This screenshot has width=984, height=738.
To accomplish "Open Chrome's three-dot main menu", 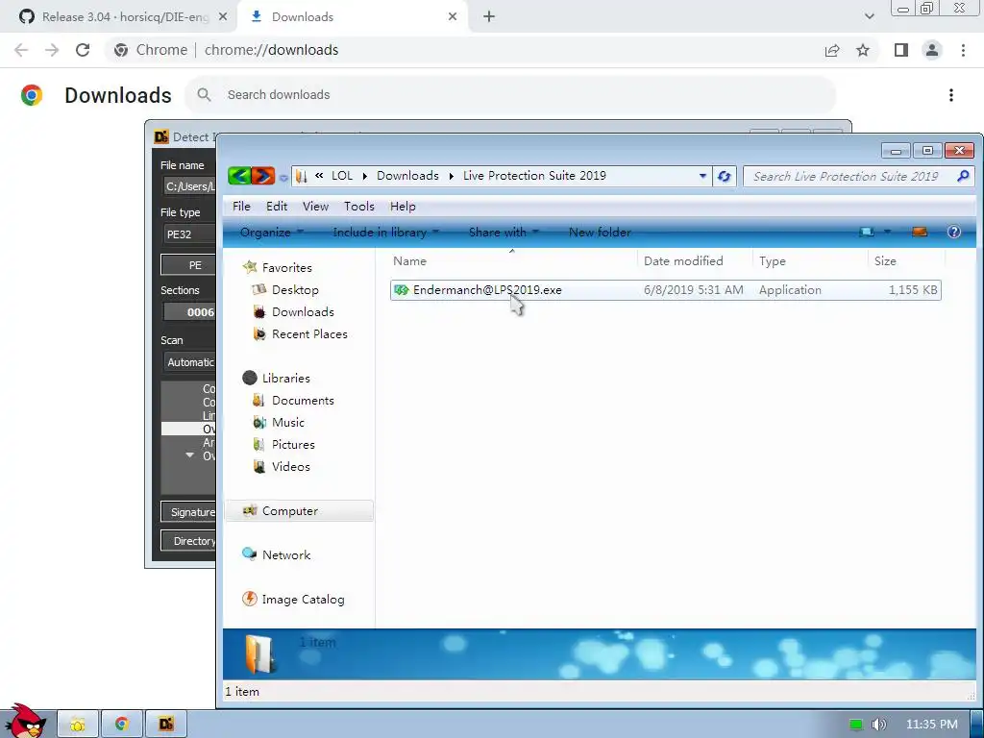I will tap(963, 50).
